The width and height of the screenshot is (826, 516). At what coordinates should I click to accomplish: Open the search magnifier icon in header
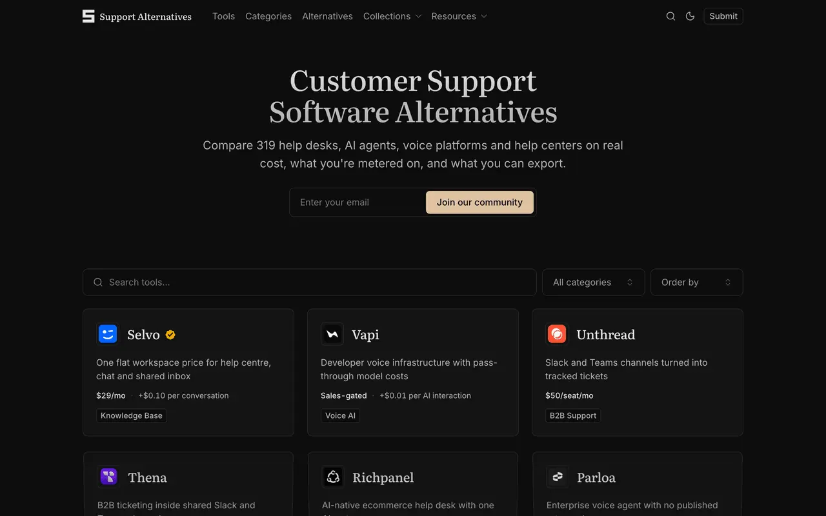670,16
